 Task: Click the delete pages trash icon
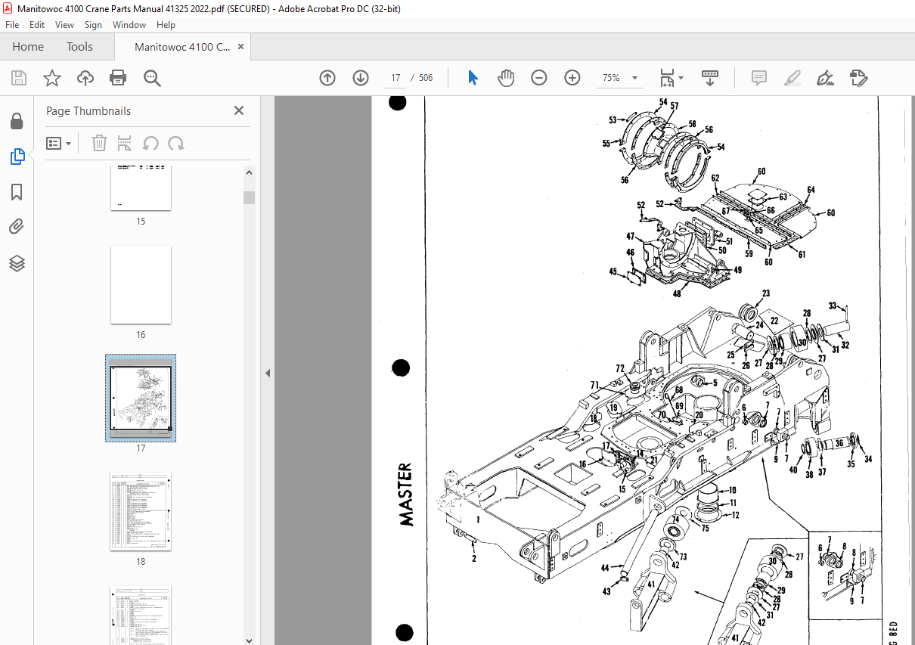tap(100, 143)
